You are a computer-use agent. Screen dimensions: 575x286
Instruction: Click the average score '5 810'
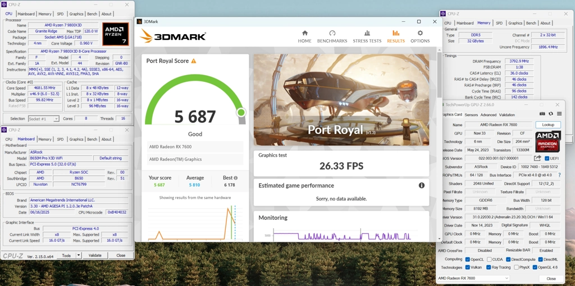[x=194, y=185]
